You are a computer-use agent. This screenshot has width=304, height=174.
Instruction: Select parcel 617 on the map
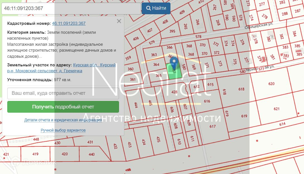[212, 126]
